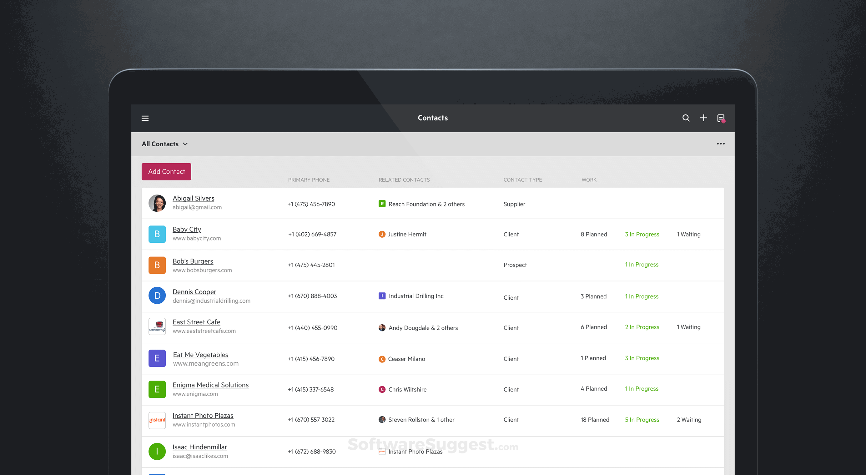Click the Contact Type column header
The height and width of the screenshot is (475, 866).
pyautogui.click(x=522, y=180)
